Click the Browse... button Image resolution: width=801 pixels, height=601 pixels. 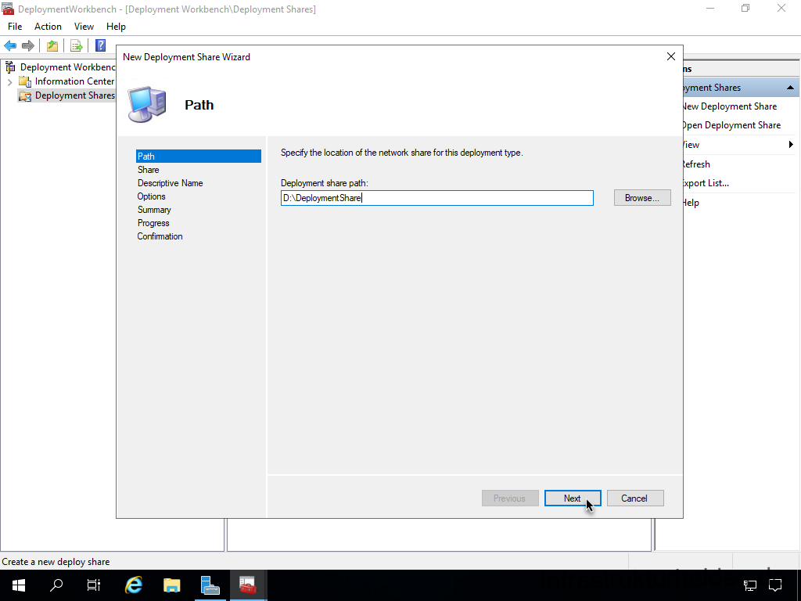(642, 198)
